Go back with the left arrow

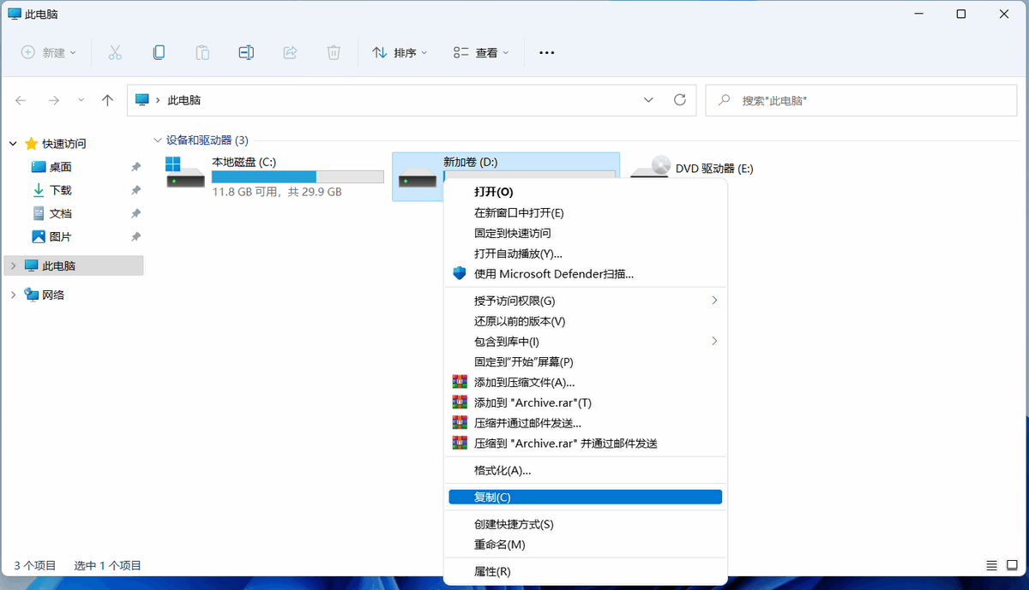coord(21,100)
